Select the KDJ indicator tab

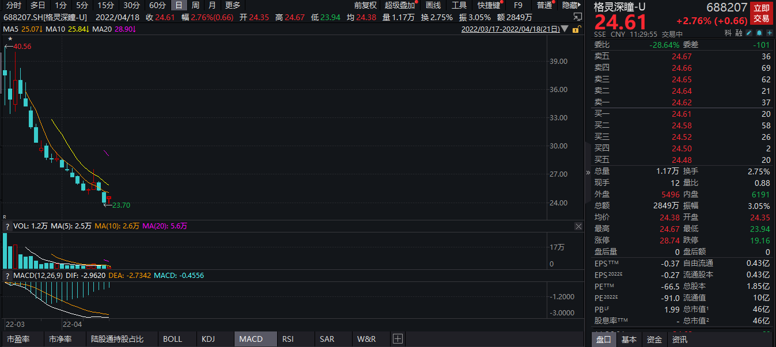pos(208,339)
